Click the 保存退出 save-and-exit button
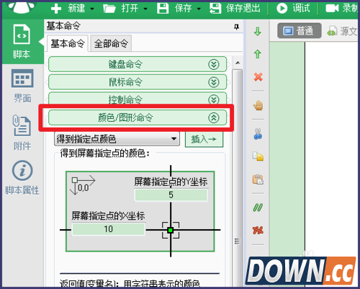Viewport: 360px width, 289px height. click(235, 8)
